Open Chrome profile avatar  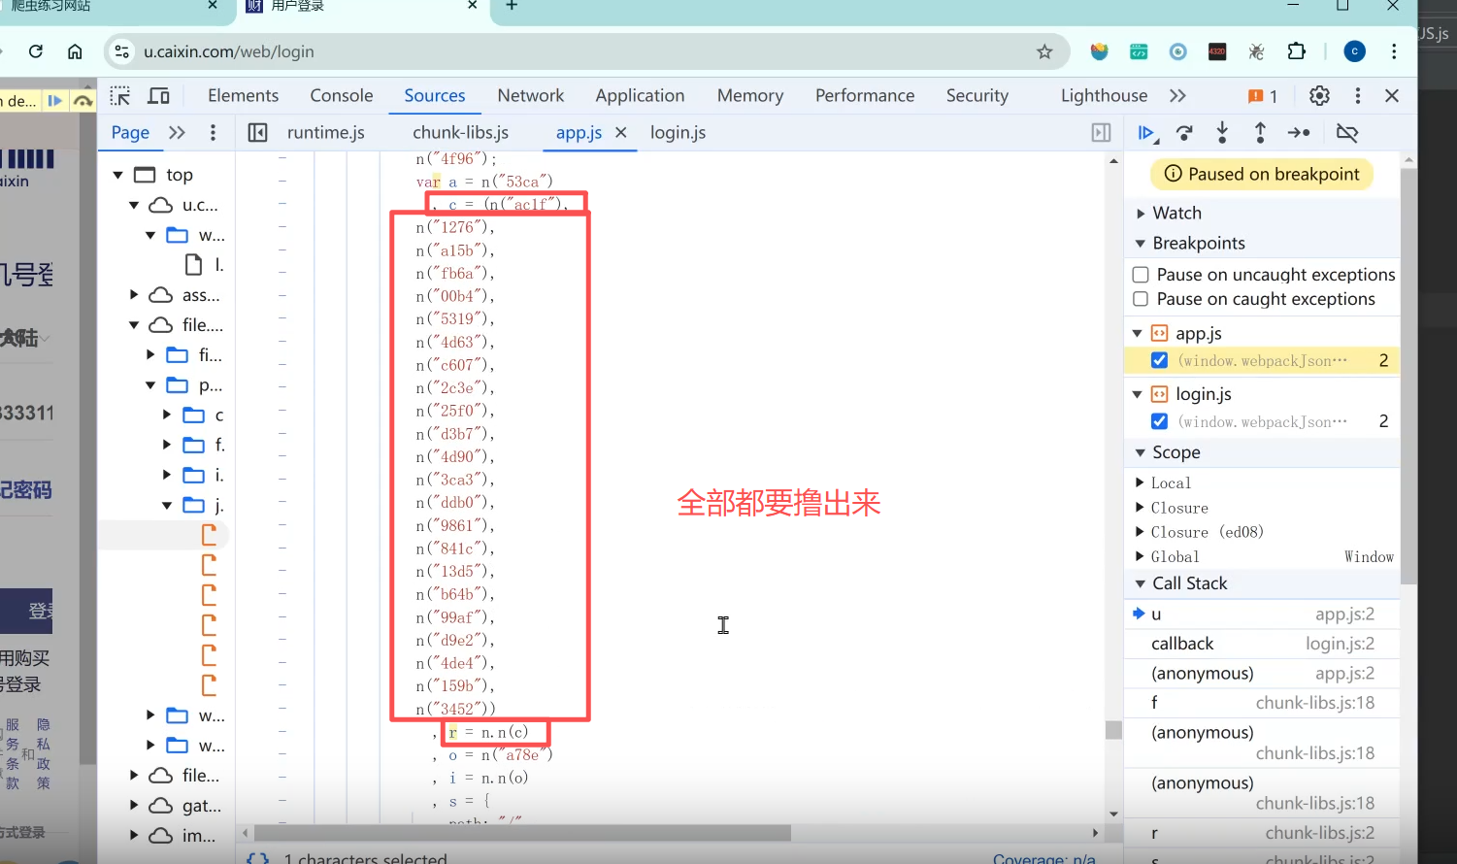[x=1355, y=51]
